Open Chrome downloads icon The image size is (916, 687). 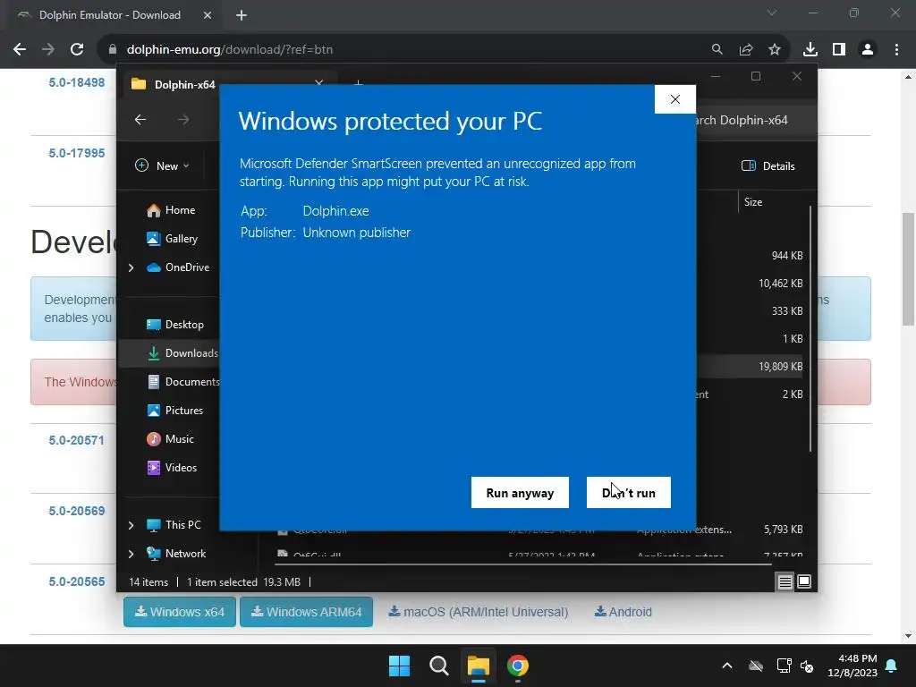click(810, 50)
